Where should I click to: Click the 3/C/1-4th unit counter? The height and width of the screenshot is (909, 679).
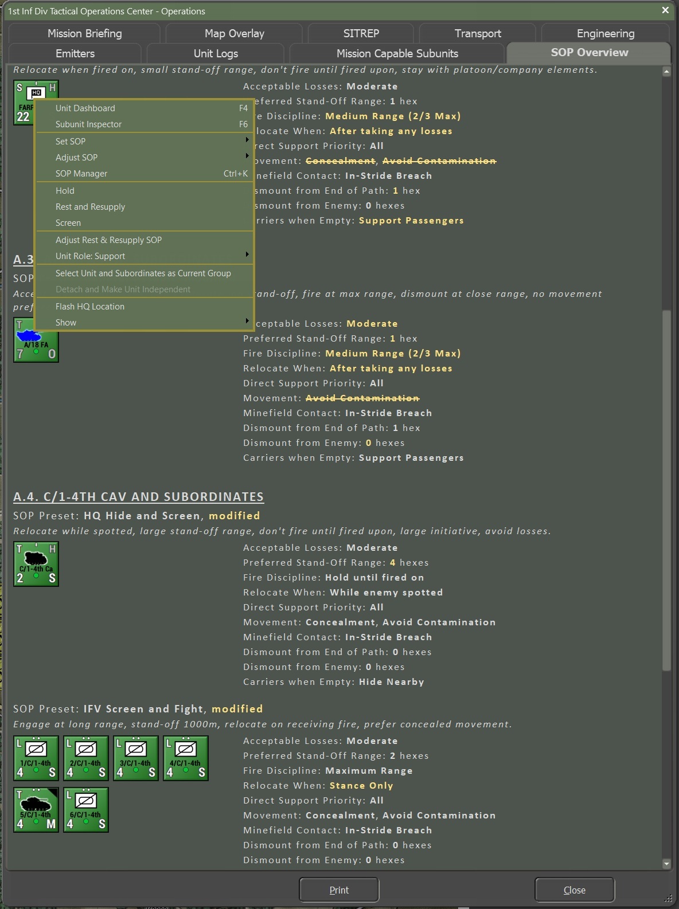click(x=136, y=758)
